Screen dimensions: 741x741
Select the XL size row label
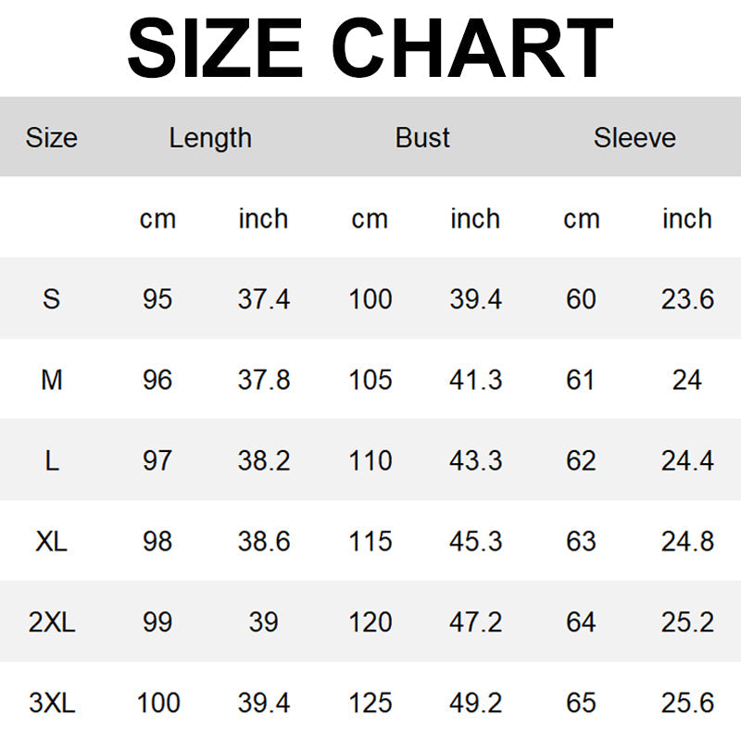[52, 541]
